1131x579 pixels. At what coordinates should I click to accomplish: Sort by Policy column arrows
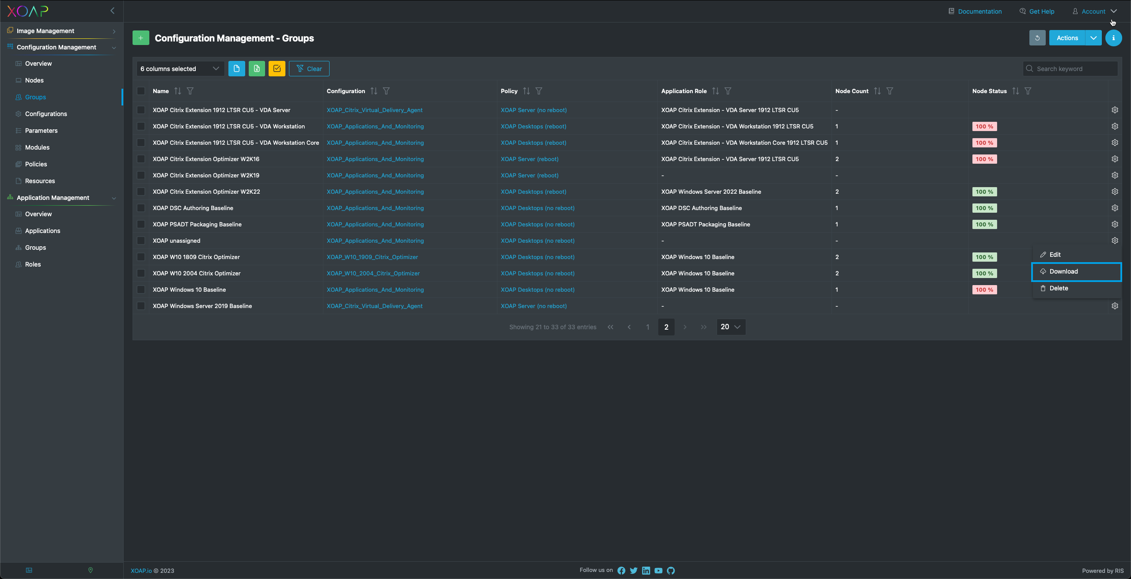click(x=526, y=91)
